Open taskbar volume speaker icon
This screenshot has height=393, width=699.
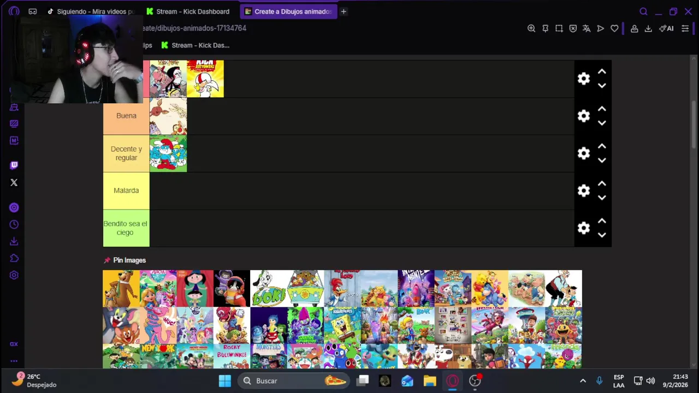pos(650,381)
